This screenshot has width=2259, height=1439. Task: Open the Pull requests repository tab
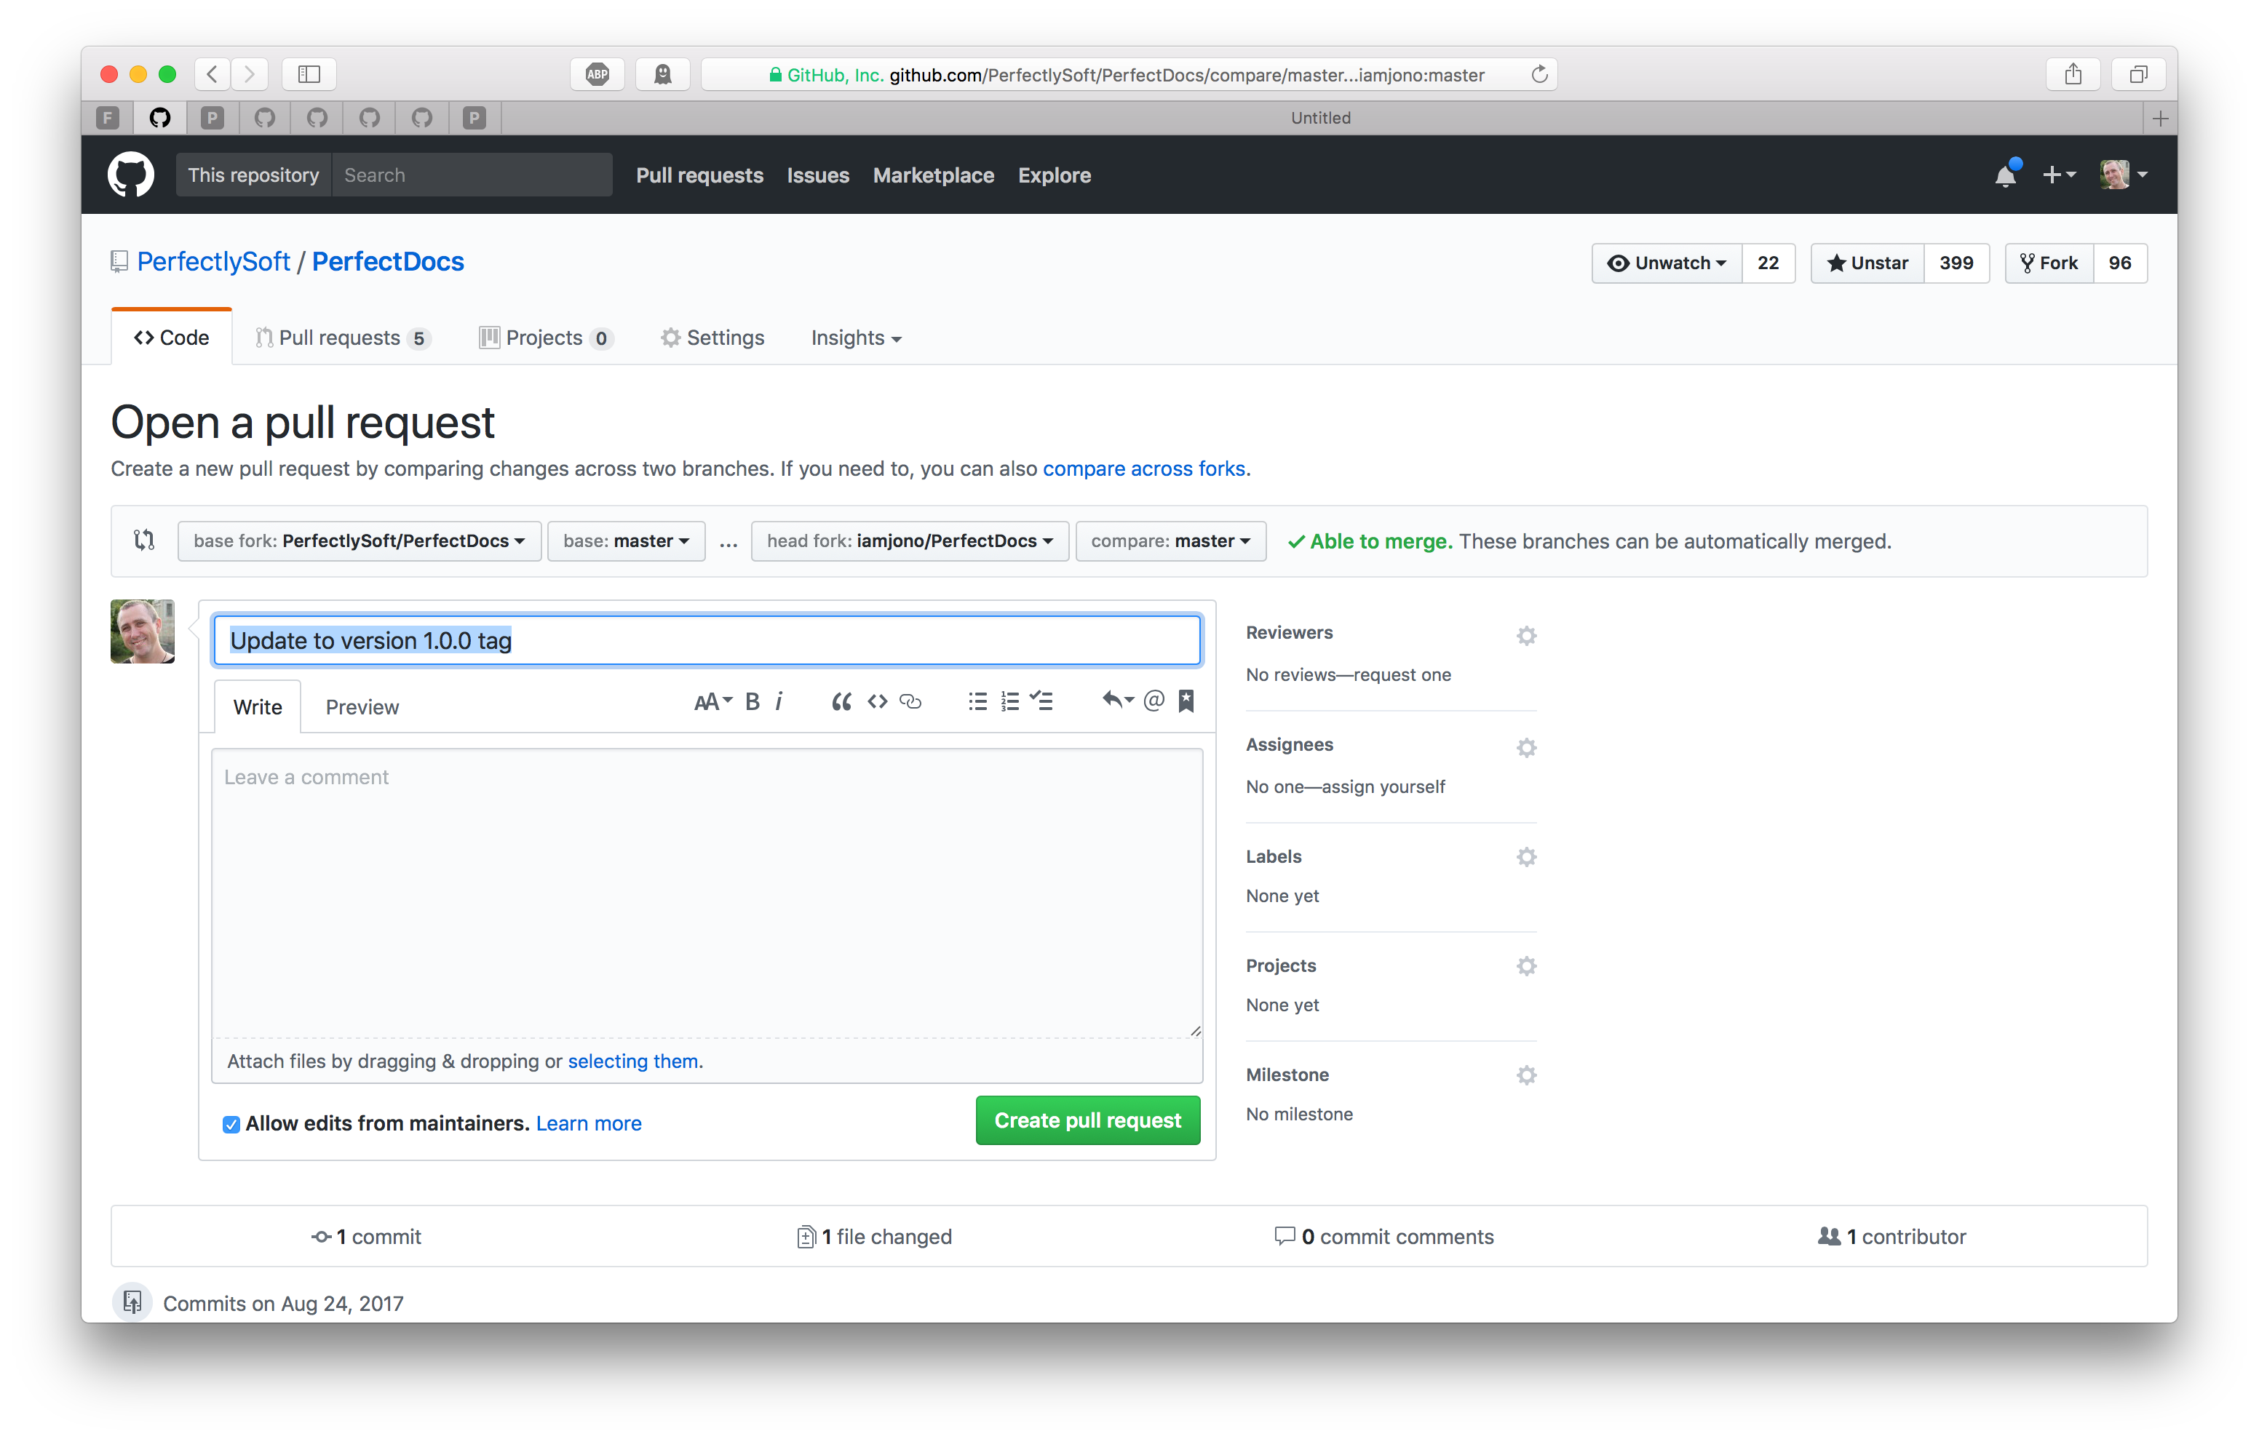[x=341, y=338]
